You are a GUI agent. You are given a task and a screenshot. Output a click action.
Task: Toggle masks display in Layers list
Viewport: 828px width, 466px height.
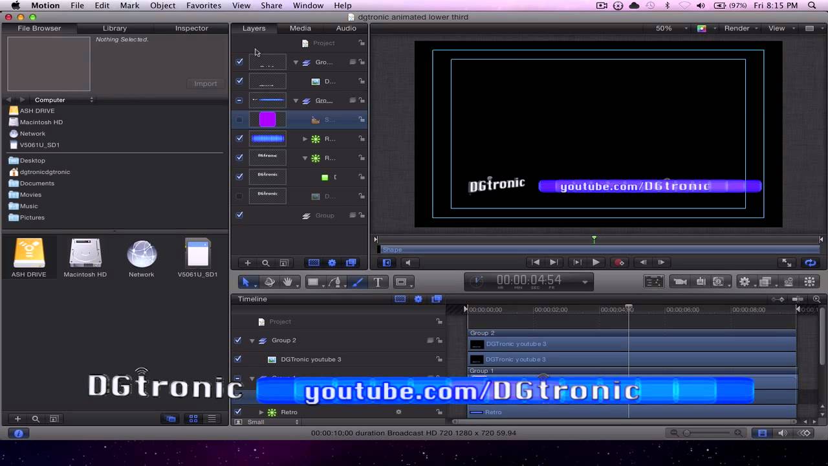[314, 263]
